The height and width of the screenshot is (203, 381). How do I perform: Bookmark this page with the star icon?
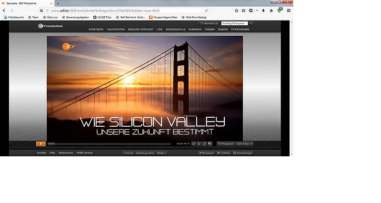click(236, 10)
